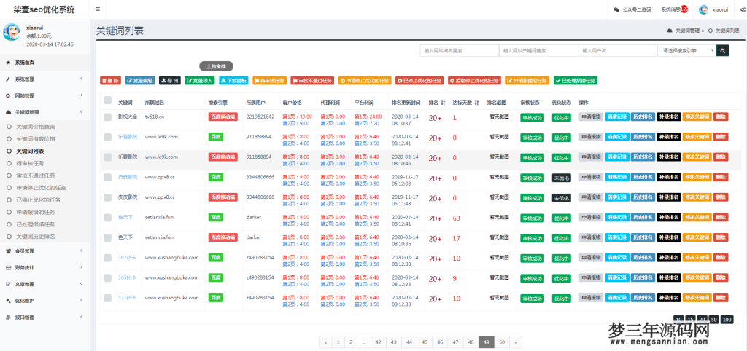Viewport: 747px width, 351px height.
Task: Select checkbox for 171补卡 row
Action: pos(107,298)
